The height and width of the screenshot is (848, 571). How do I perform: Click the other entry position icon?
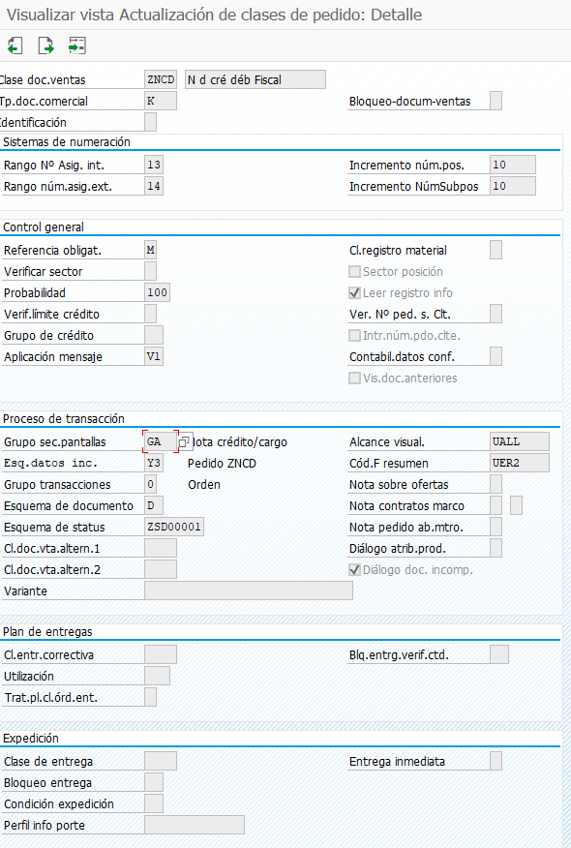coord(77,45)
